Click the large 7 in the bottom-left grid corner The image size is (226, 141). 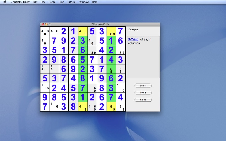pos(45,107)
